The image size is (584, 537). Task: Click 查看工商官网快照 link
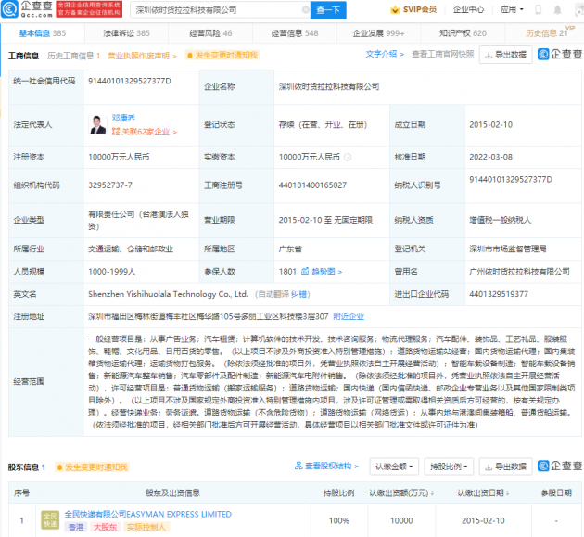click(442, 54)
